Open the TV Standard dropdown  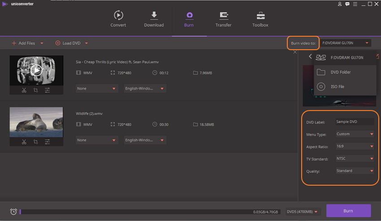tap(355, 158)
